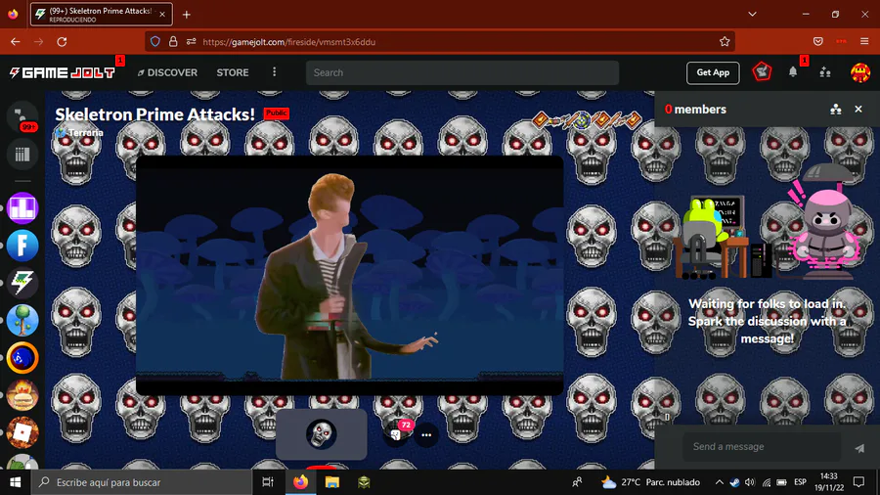Focus the Game Jolt search field
The image size is (880, 495).
(x=462, y=72)
